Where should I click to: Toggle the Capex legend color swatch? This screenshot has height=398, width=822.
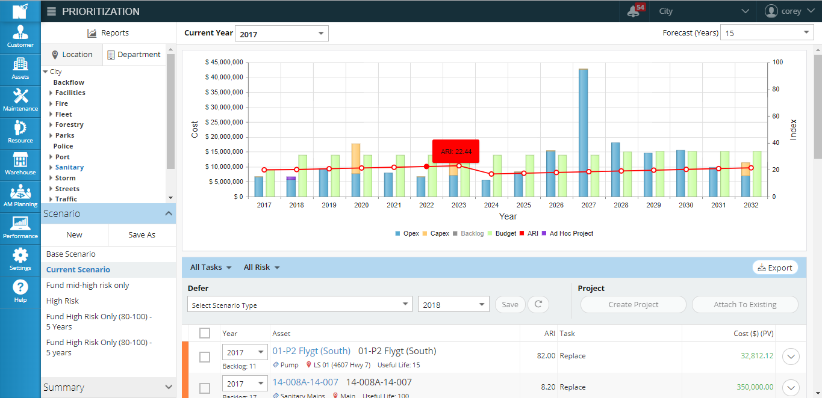(x=425, y=233)
